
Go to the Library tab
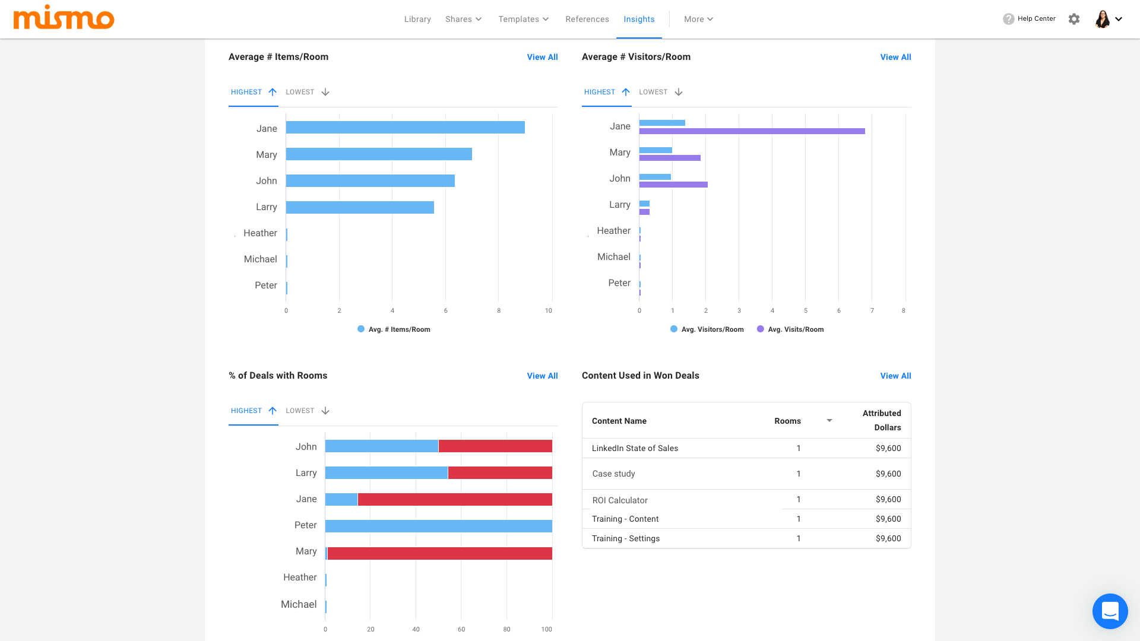[x=417, y=19]
